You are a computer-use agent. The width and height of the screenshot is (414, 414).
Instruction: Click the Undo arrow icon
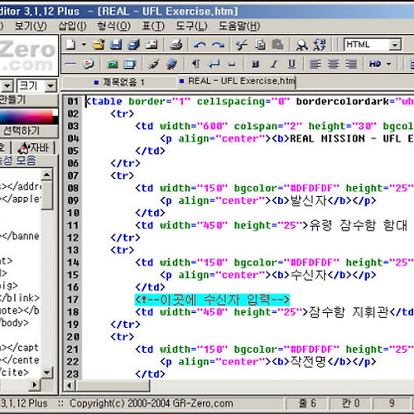click(x=200, y=45)
